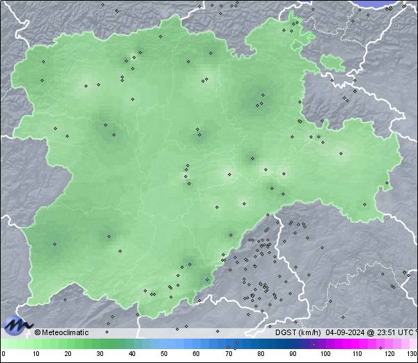Pick the dark green swatch above 30

click(x=100, y=343)
